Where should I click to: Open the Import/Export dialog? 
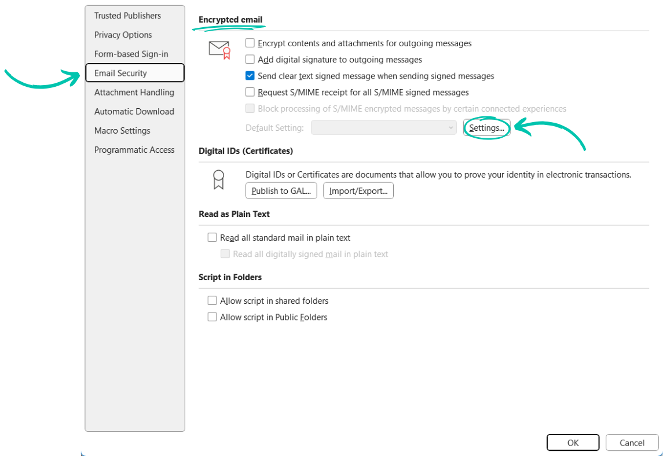click(358, 190)
